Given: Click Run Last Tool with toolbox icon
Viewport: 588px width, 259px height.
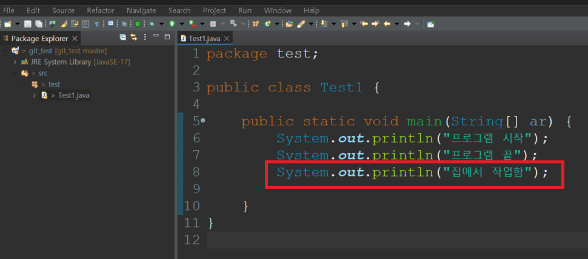Looking at the screenshot, I should (193, 24).
